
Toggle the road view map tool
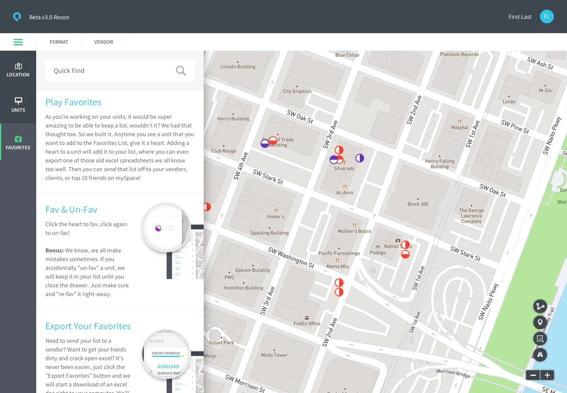tap(540, 355)
